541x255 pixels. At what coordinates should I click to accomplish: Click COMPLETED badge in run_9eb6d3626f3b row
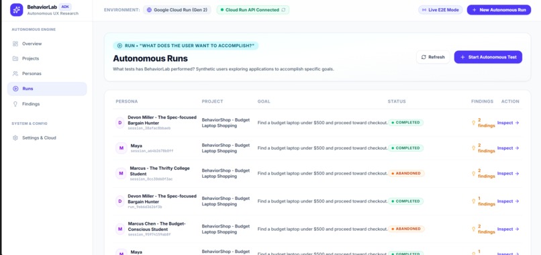point(405,201)
